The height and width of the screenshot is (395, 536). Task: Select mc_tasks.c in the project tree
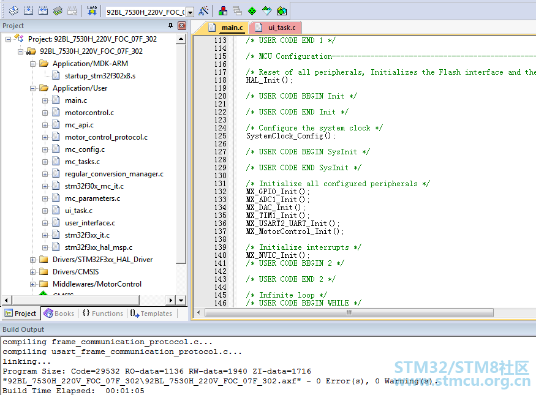click(82, 162)
